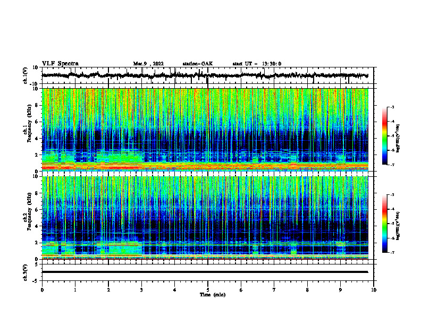The height and width of the screenshot is (325, 421).
Task: Select the "ch.1(V)" waveform axis label
Action: pos(26,75)
